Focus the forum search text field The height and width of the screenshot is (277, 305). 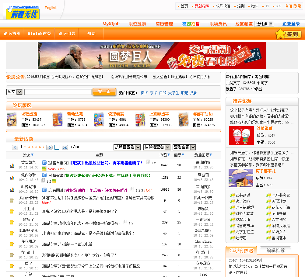(58, 92)
